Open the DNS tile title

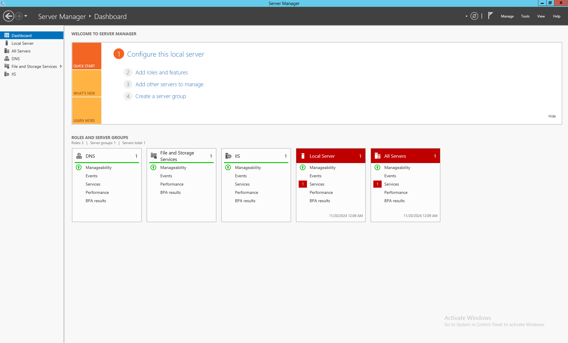coord(90,156)
